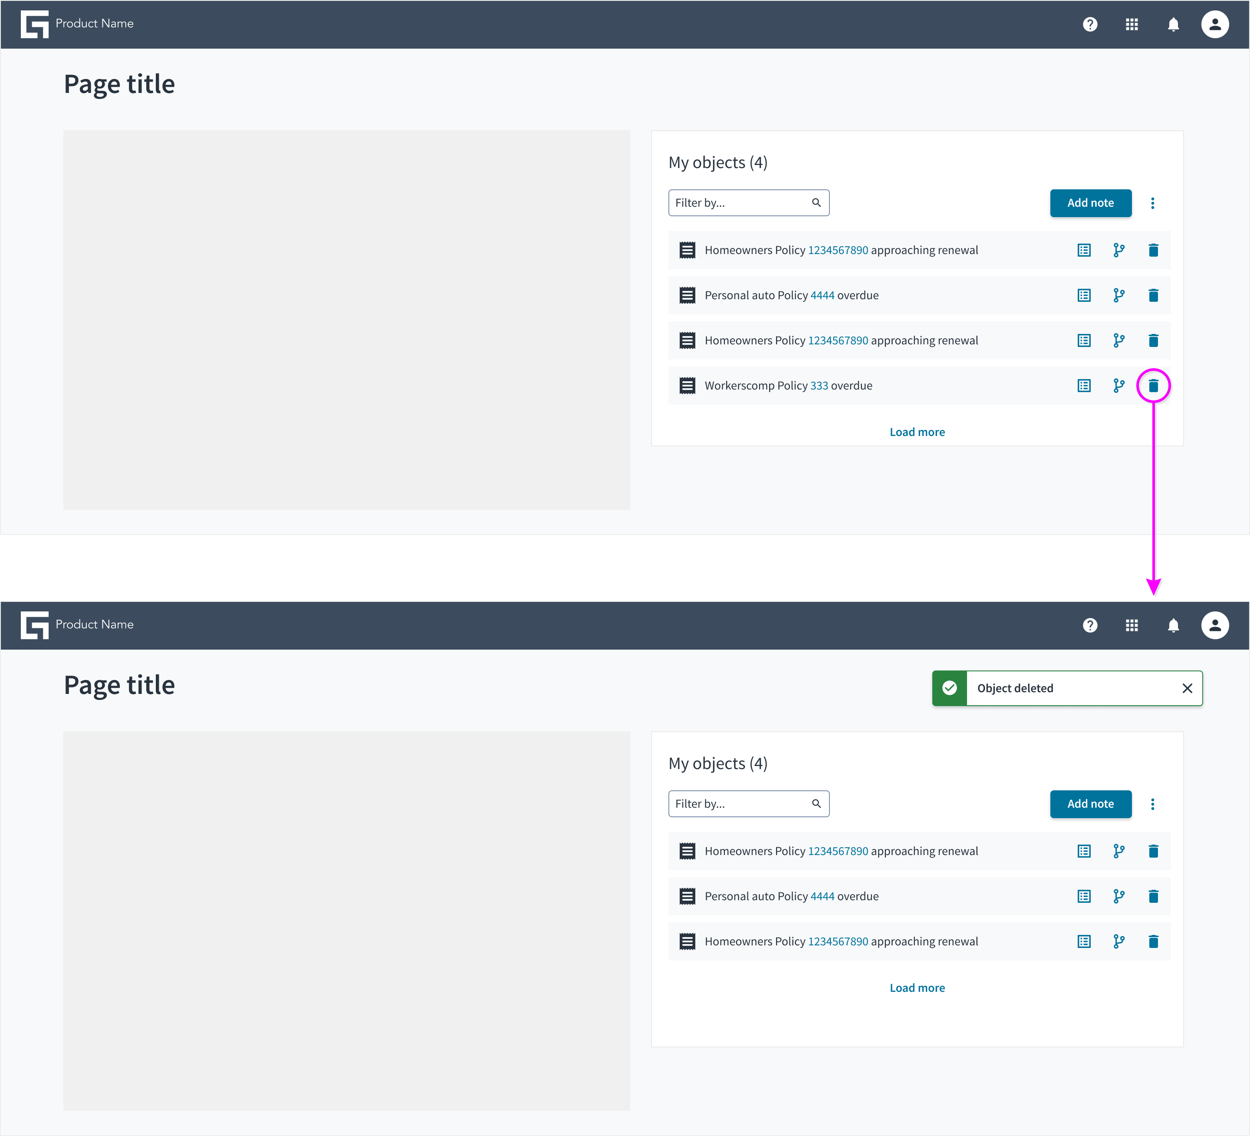
Task: Open list view icon on first Homeowners row, top panel
Action: (1084, 250)
